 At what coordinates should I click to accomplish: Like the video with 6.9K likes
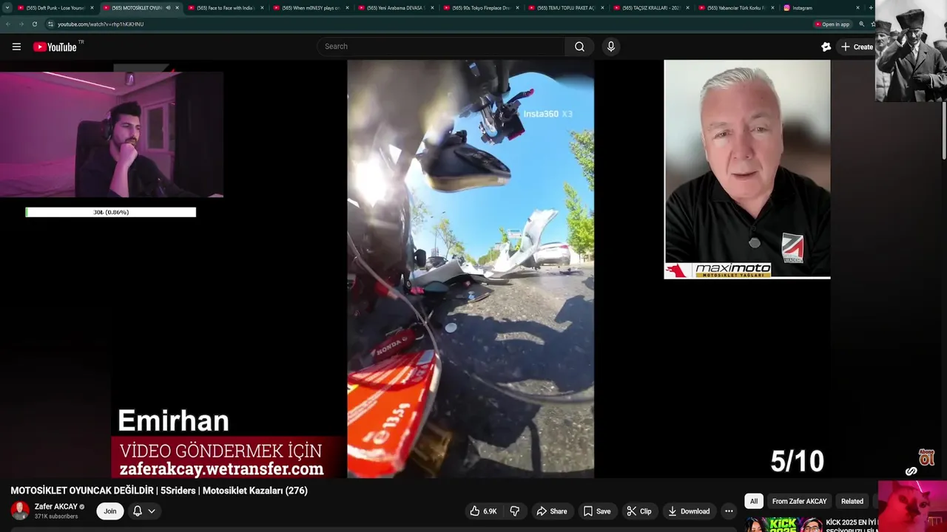[483, 511]
